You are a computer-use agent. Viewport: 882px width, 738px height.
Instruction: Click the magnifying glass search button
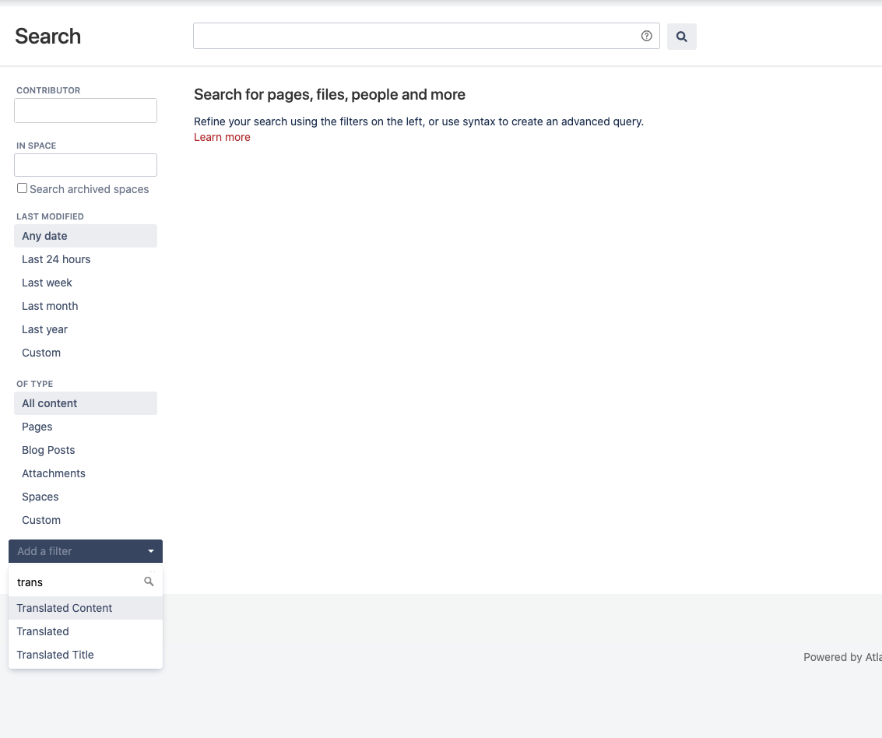click(681, 37)
